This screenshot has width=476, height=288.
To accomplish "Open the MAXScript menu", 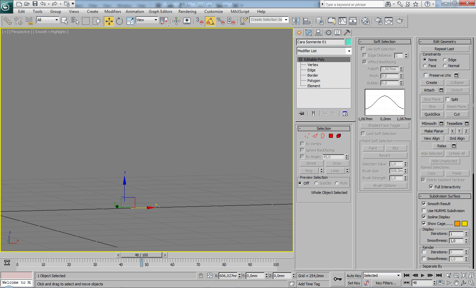I will pos(240,12).
